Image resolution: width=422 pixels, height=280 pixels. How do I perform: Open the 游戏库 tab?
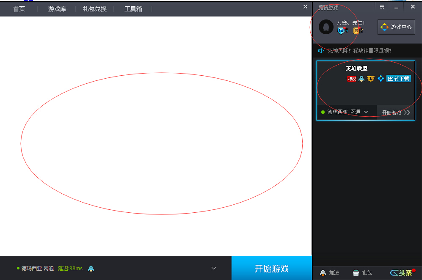coord(57,9)
